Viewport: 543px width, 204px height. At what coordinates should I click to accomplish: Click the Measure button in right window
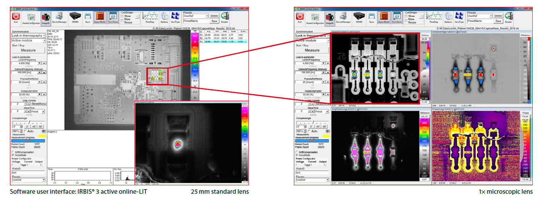[312, 50]
